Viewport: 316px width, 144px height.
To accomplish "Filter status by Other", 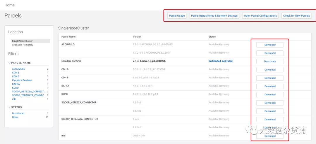I will click(x=15, y=117).
